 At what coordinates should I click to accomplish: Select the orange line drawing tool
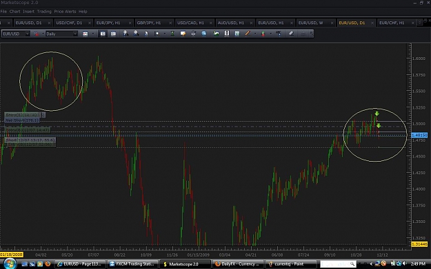coord(248,34)
